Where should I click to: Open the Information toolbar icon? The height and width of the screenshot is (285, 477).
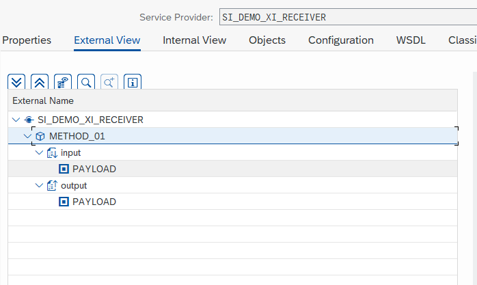(x=132, y=82)
